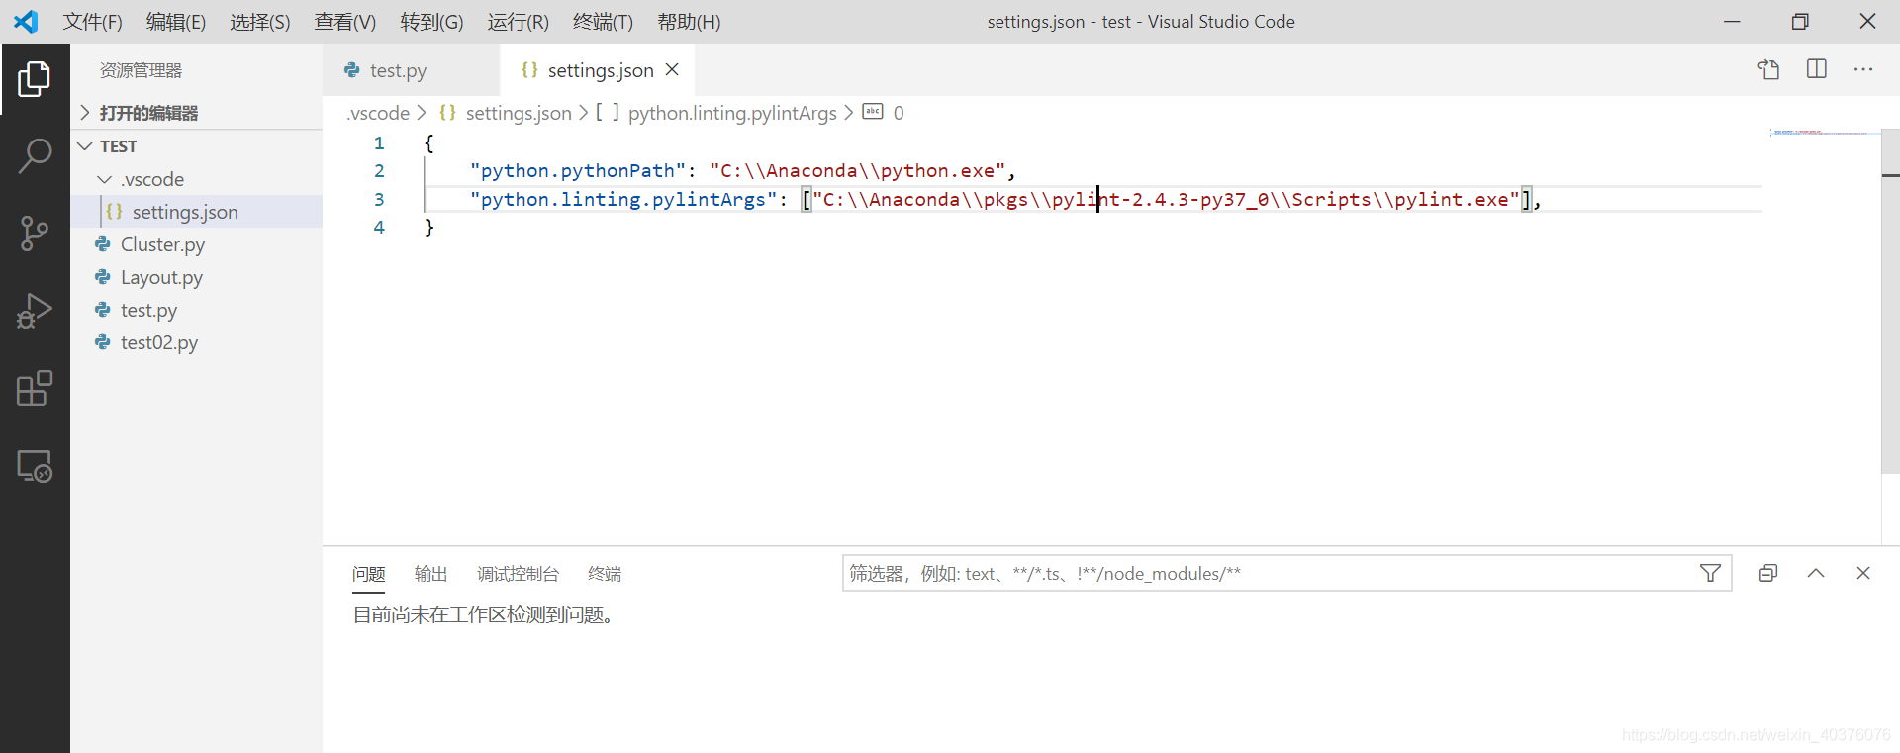Click the "python.pythonPath" key in editor
Viewport: 1900px width, 753px height.
click(x=578, y=171)
